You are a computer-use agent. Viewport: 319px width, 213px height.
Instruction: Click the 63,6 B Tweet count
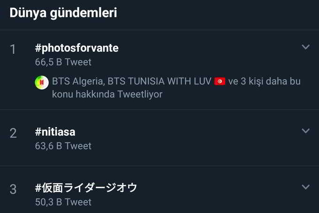coord(63,146)
